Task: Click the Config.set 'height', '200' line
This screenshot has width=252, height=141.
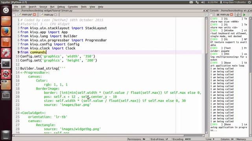Action: tap(59, 60)
